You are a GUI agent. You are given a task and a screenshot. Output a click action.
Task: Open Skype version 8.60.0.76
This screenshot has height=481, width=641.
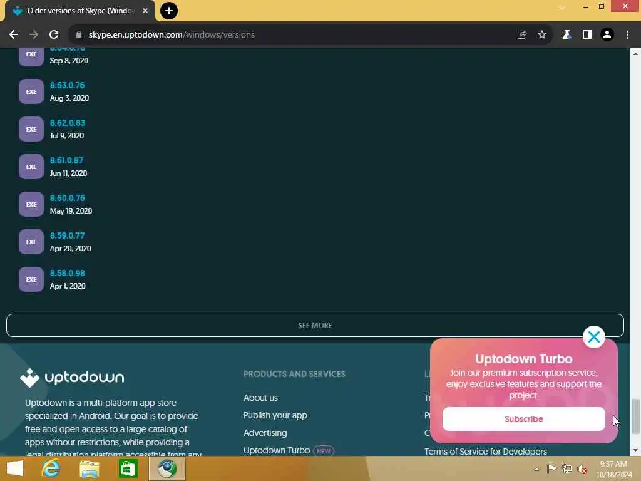point(68,199)
